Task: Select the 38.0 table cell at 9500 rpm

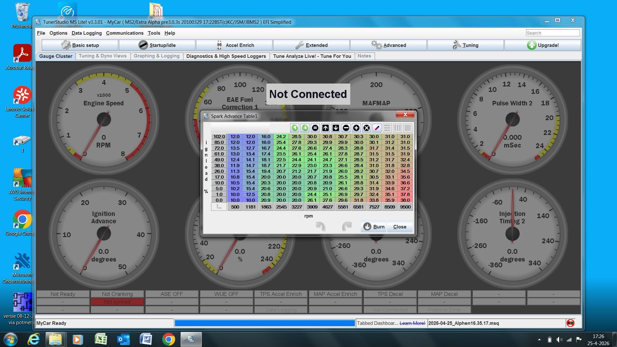Action: 405,200
